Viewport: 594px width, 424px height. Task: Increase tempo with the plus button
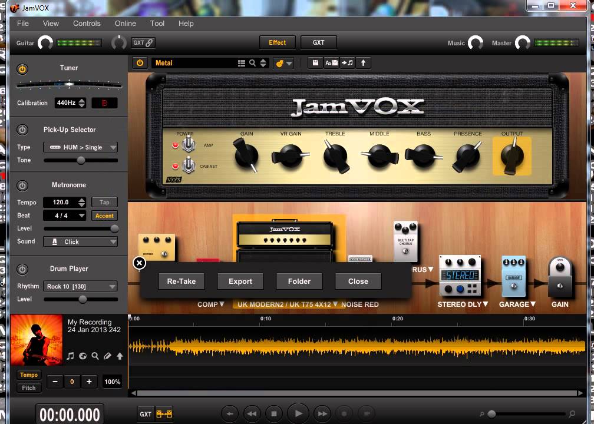(89, 382)
